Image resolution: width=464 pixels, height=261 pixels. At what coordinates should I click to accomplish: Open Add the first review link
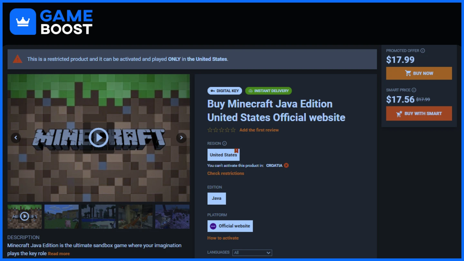click(259, 130)
